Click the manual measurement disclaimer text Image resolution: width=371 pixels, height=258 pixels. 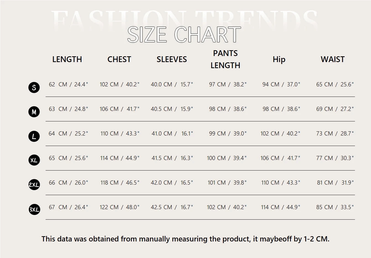[x=185, y=239]
